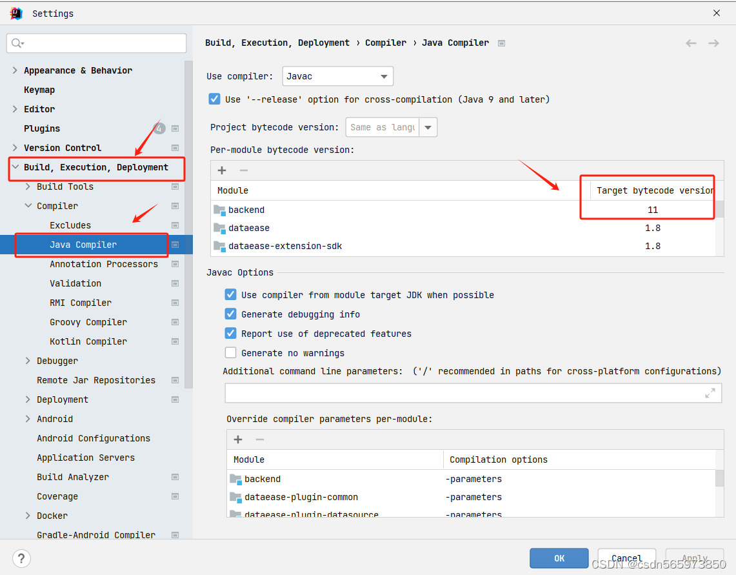
Task: Click the project icon beside Plugins
Action: tap(175, 128)
